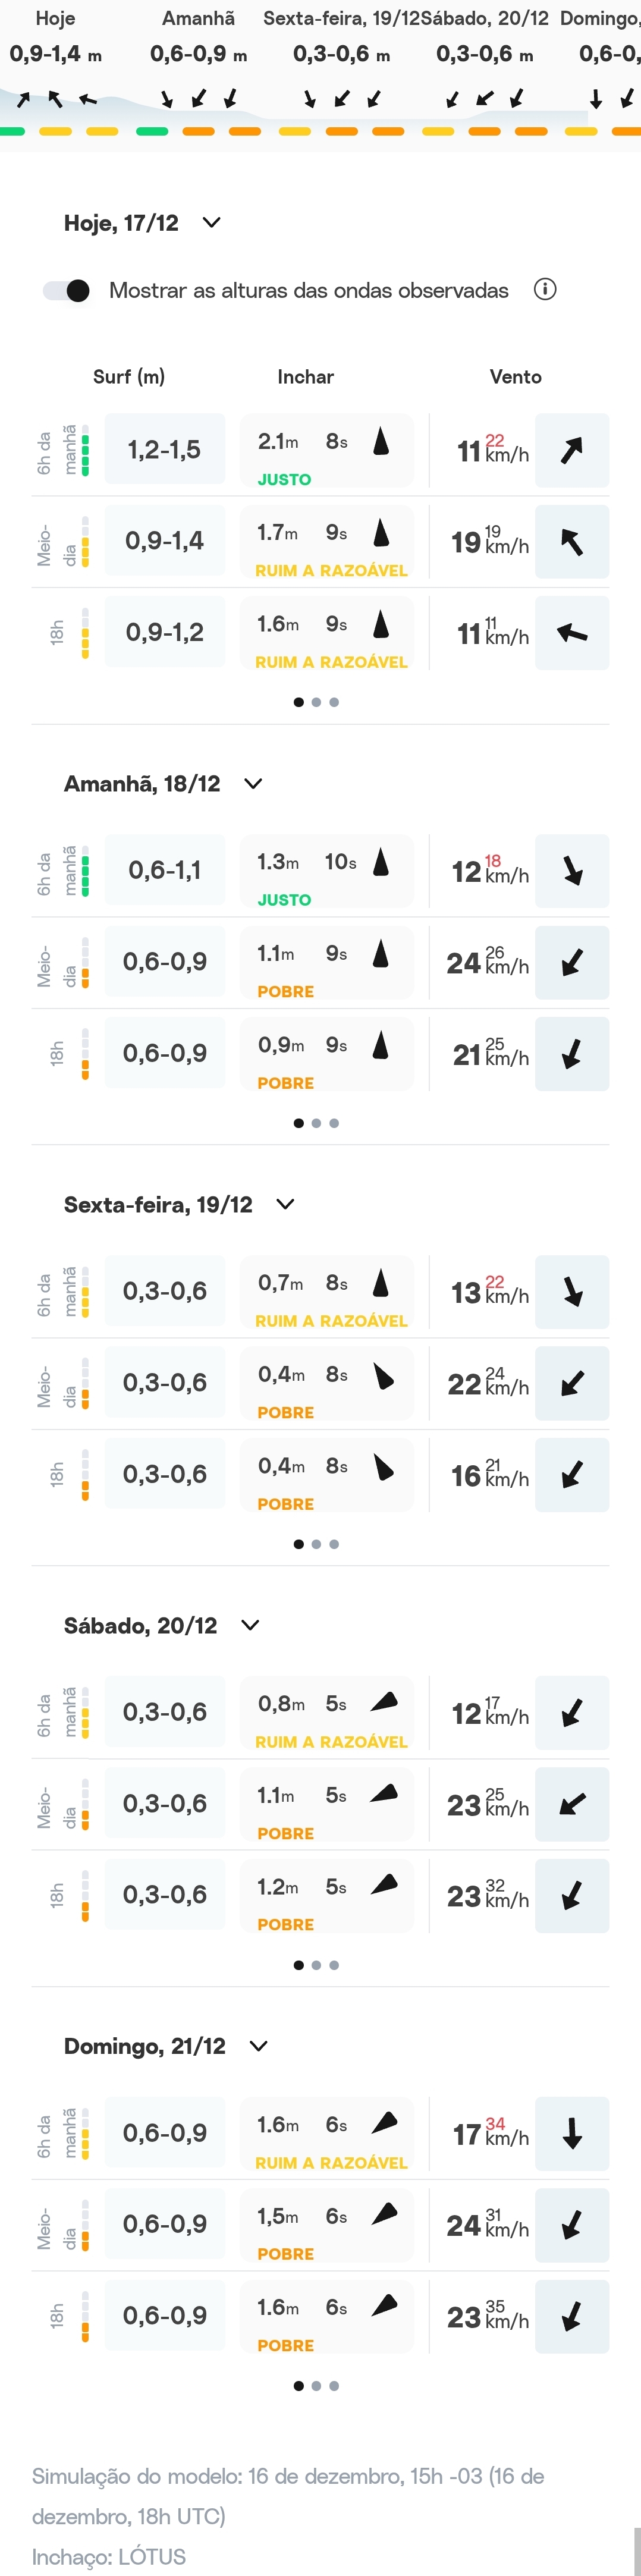Toggle 'Mostrar as alturas das ondas observadas' switch
Viewport: 641px width, 2576px height.
[x=67, y=291]
